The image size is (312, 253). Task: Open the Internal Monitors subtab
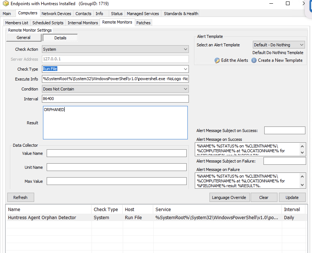click(x=83, y=23)
